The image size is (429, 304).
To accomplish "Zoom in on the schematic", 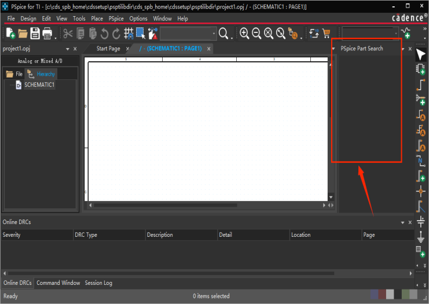I will [244, 34].
